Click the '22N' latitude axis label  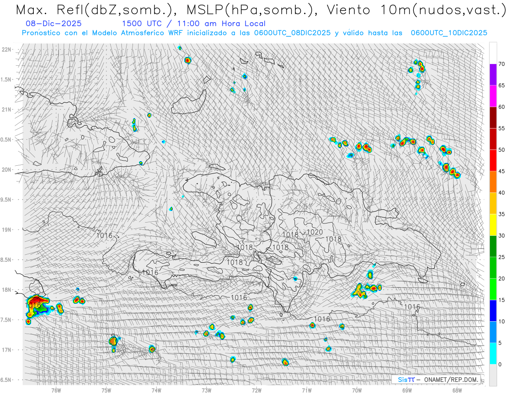6,50
